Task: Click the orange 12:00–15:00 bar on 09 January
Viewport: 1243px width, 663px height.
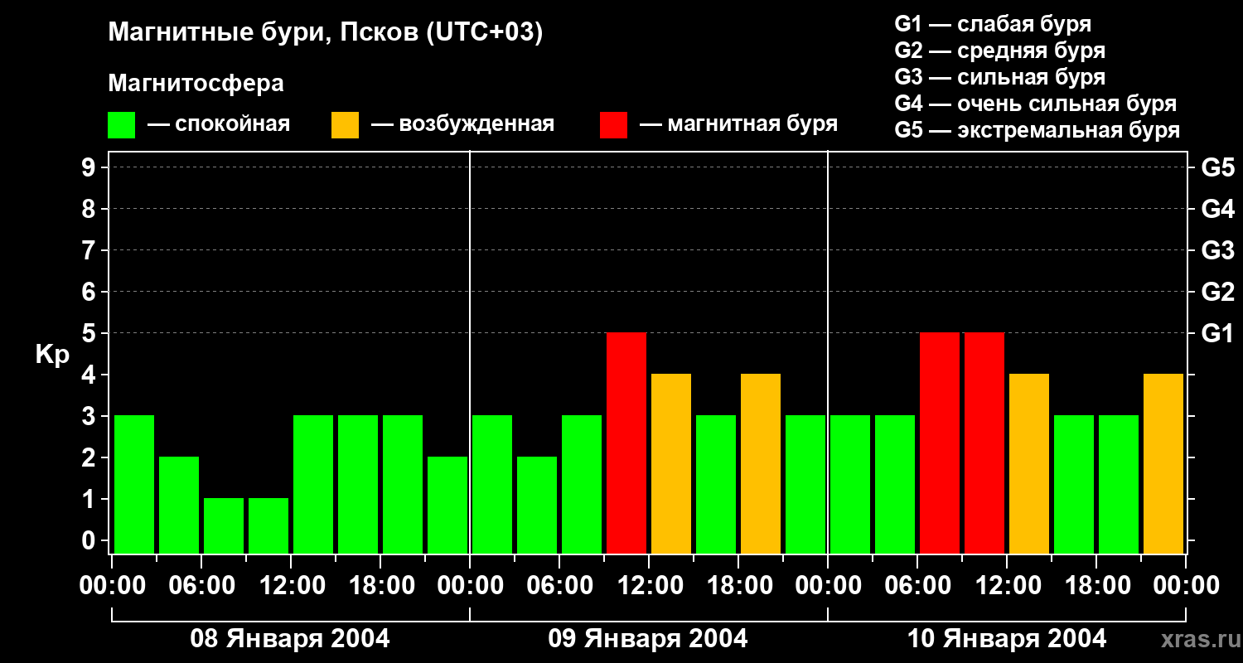Action: pos(671,463)
